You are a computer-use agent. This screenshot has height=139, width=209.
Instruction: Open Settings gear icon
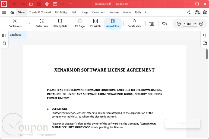click(205, 12)
